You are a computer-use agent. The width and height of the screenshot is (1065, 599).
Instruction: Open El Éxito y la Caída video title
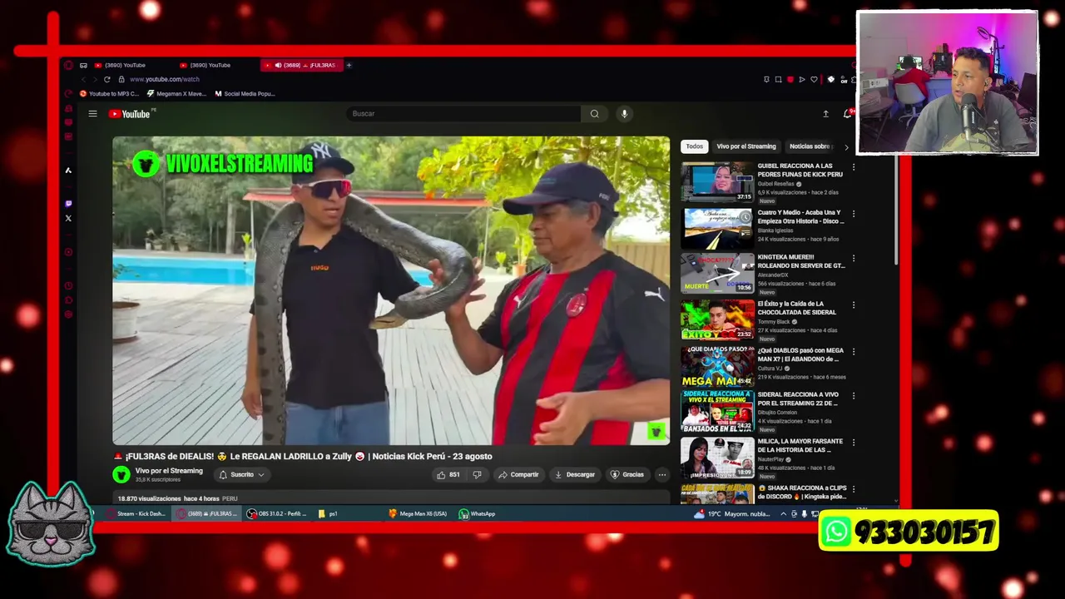797,309
